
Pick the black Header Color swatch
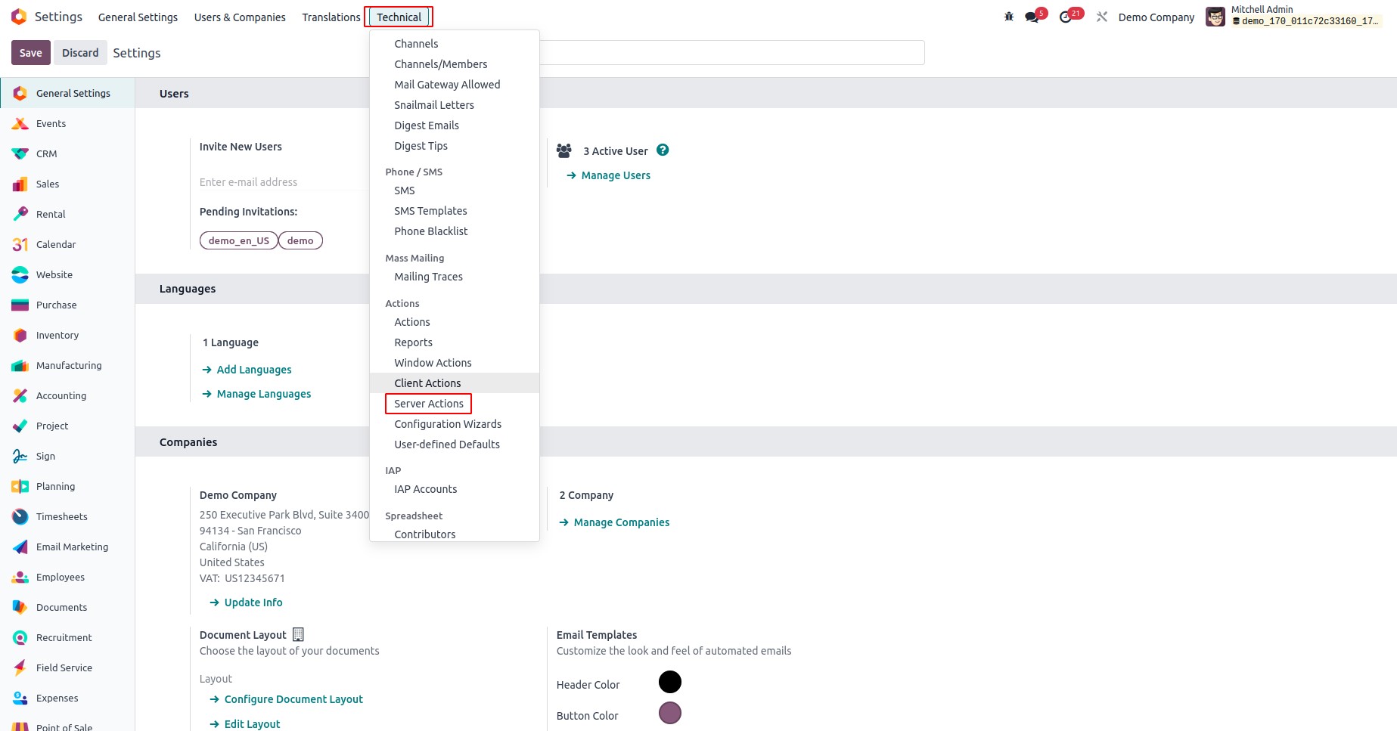click(670, 682)
